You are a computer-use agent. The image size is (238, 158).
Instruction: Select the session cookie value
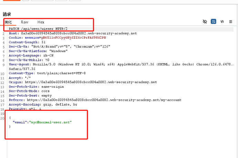coord(73,38)
